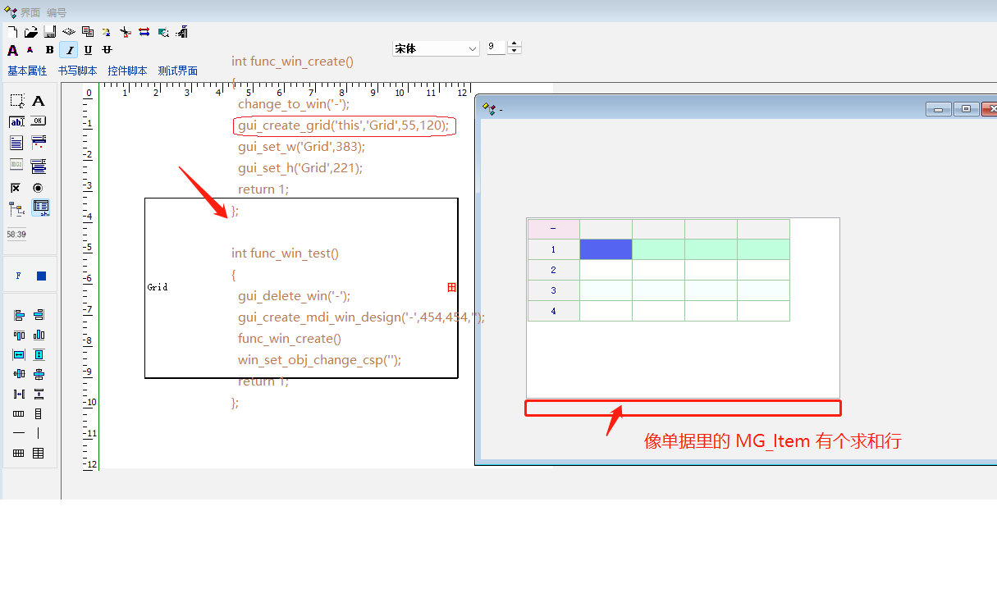Select the radio button control tool

[x=38, y=188]
